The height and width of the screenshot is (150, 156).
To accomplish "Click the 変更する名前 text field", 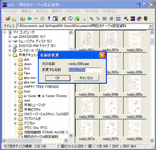I will tap(85, 70).
